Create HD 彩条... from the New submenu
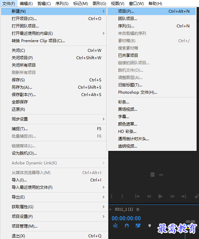Screen dimensions: 199x239 point(152,131)
